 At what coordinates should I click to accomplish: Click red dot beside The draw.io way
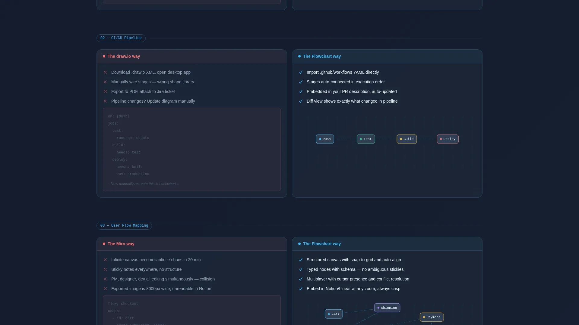[x=104, y=56]
